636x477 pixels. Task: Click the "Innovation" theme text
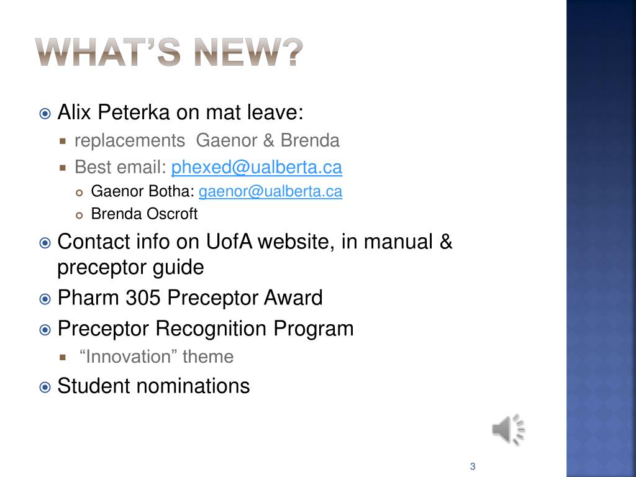pyautogui.click(x=157, y=357)
